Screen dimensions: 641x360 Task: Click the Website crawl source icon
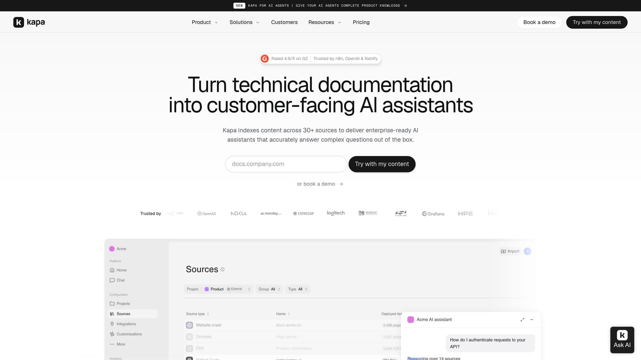pyautogui.click(x=189, y=325)
